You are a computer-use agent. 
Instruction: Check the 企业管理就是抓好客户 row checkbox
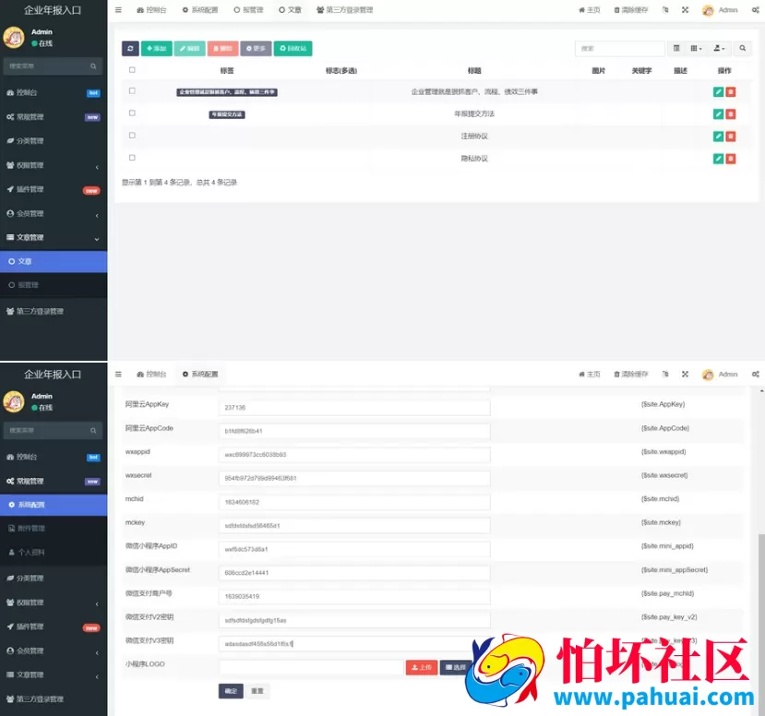131,93
